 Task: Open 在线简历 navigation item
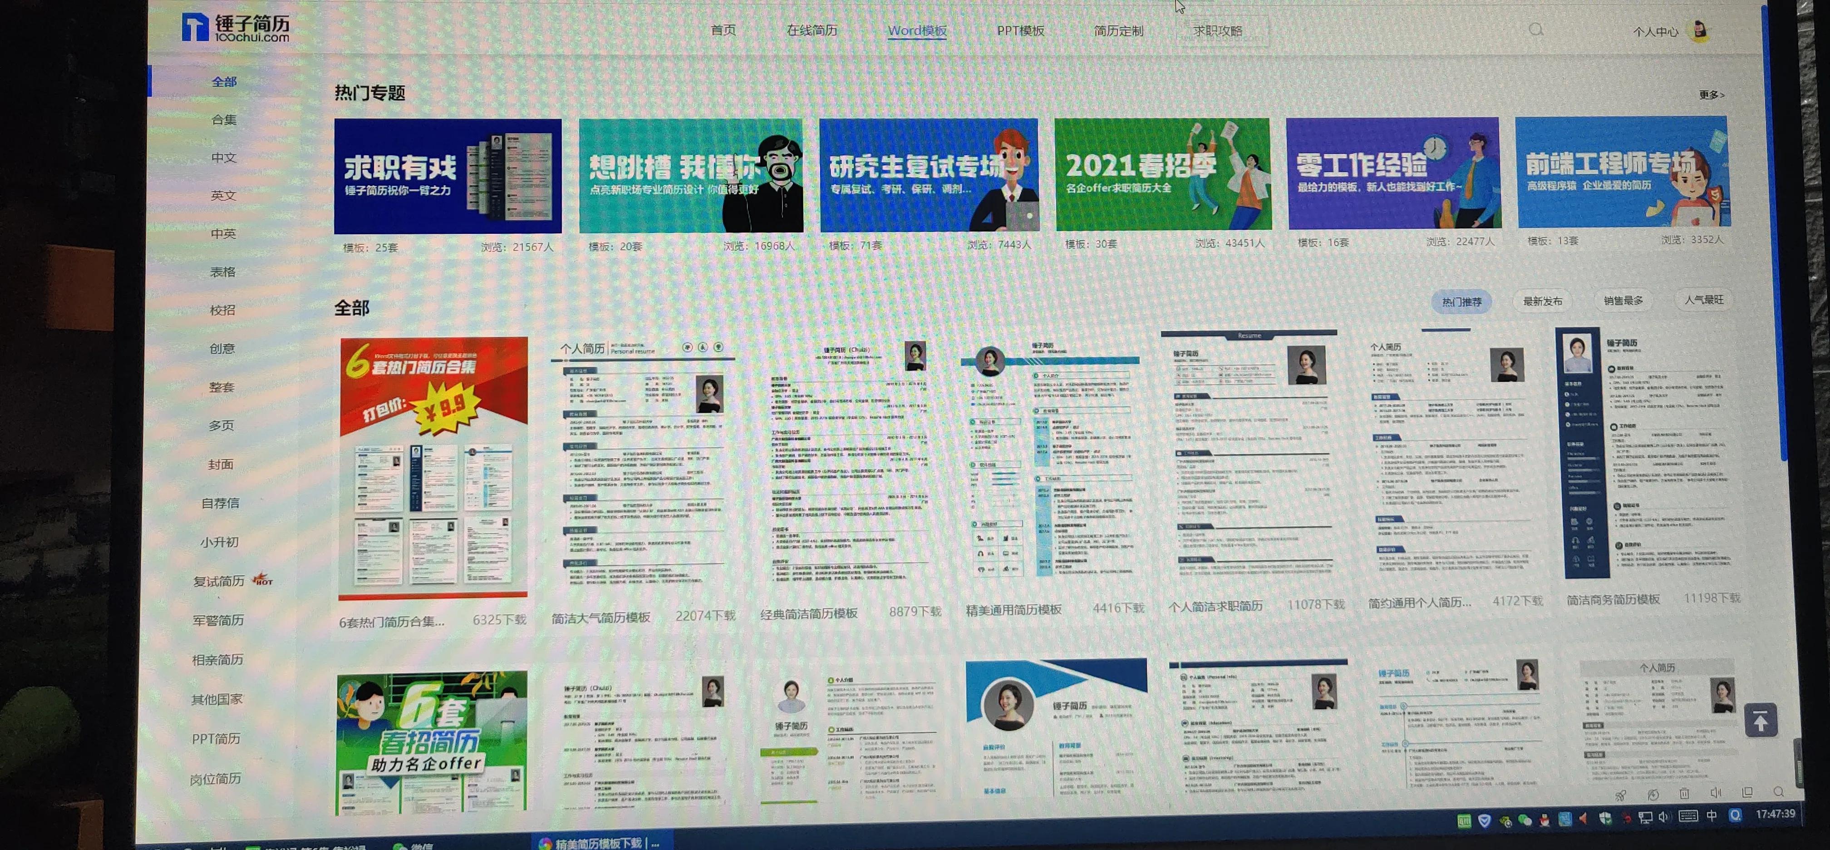(x=812, y=30)
